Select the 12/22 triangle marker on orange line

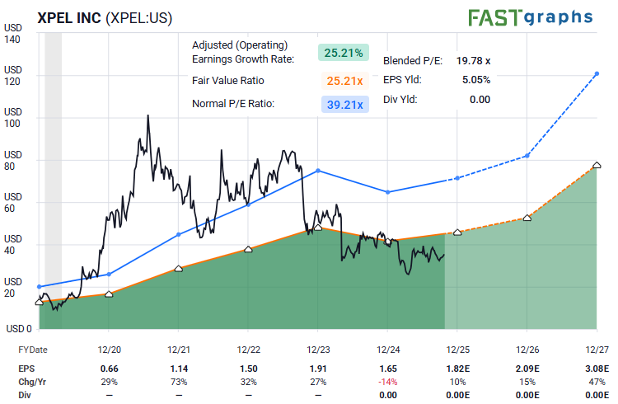pos(249,248)
